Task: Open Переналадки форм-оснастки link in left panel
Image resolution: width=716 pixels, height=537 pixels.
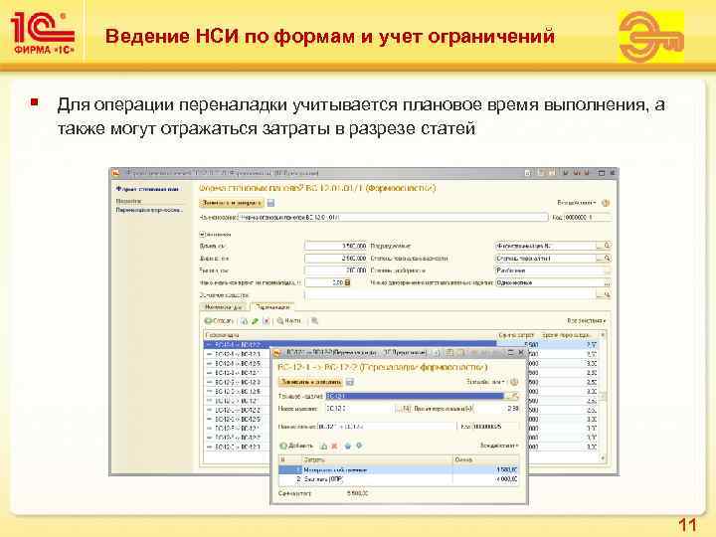Action: (149, 210)
